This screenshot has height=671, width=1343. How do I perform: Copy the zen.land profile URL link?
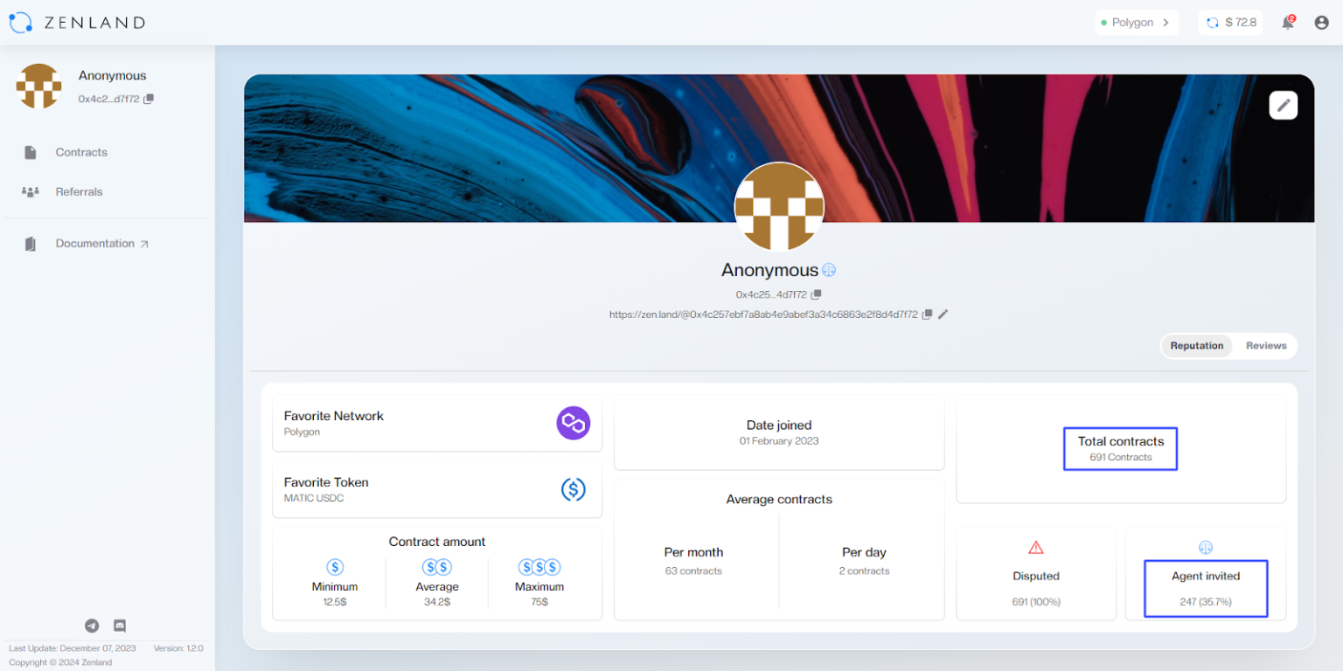(x=928, y=314)
